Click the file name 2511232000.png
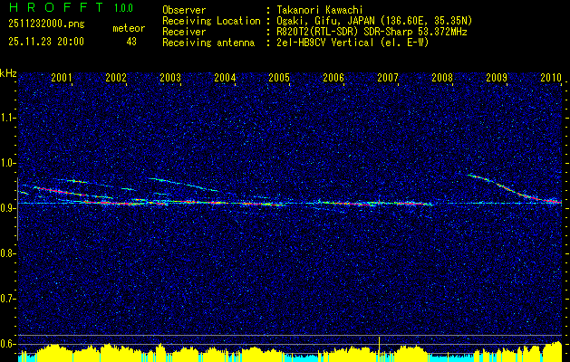This screenshot has width=570, height=362. point(46,24)
